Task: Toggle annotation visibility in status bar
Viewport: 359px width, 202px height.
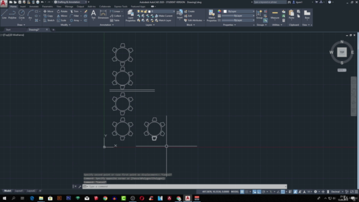Action: pos(296,192)
